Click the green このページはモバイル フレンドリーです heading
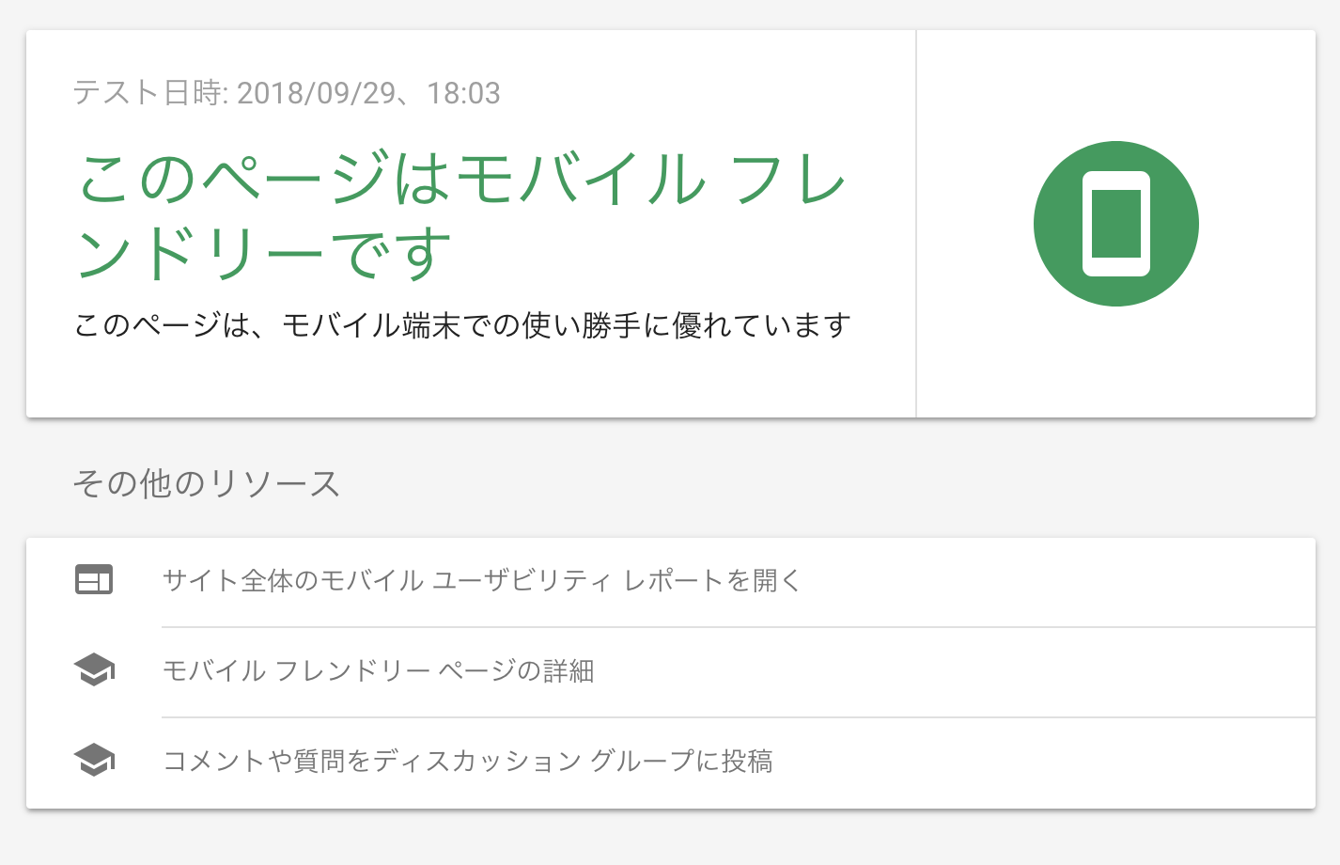1340x865 pixels. click(460, 216)
